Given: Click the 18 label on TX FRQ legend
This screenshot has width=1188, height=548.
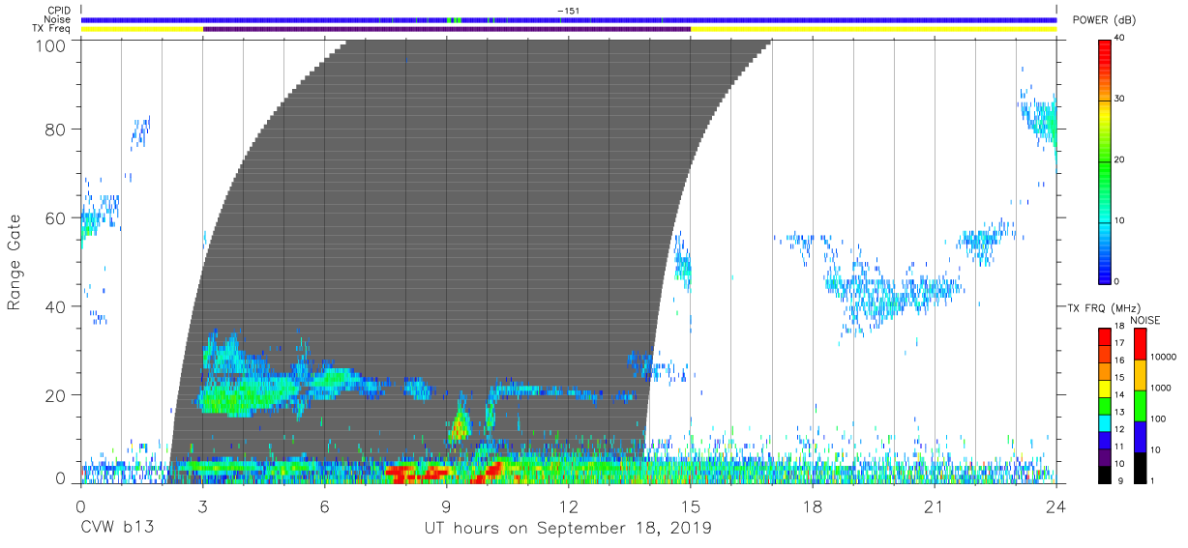Looking at the screenshot, I should click(x=1118, y=327).
